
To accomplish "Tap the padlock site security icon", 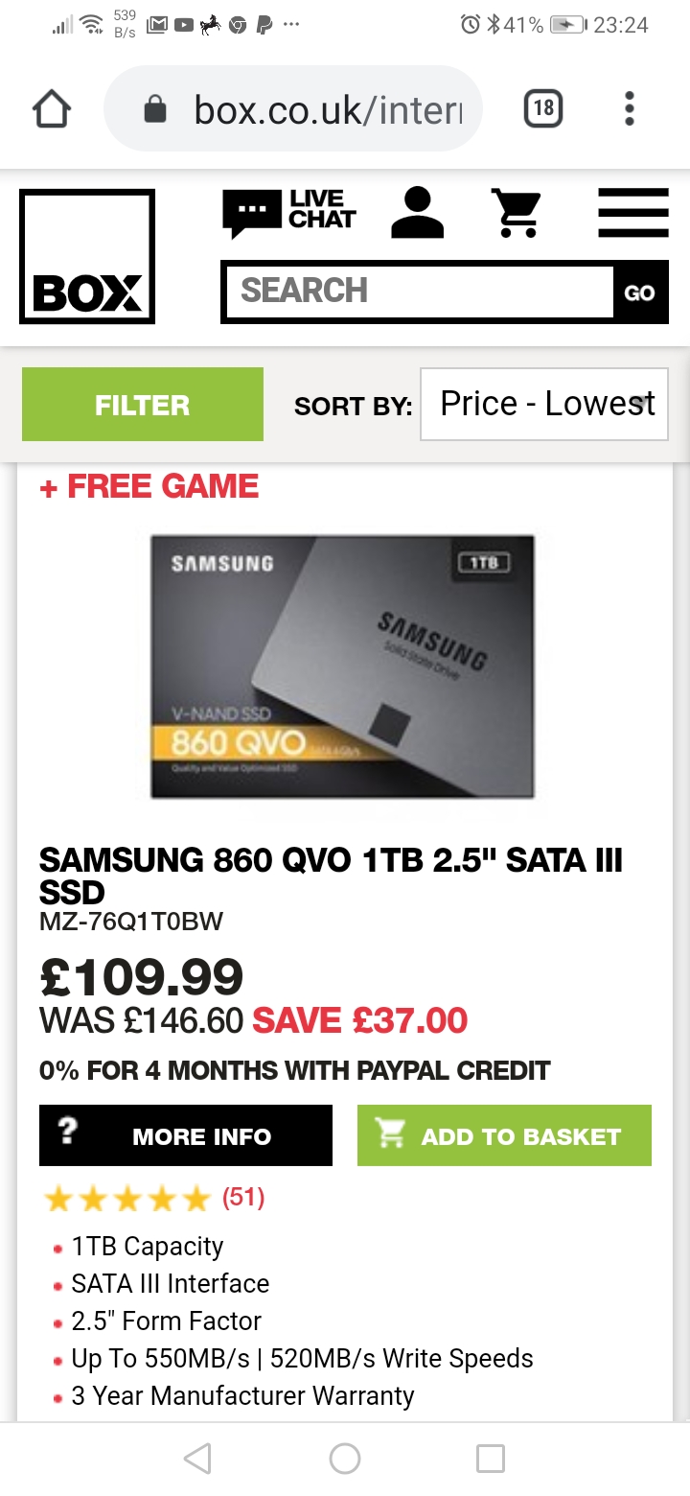I will click(154, 109).
